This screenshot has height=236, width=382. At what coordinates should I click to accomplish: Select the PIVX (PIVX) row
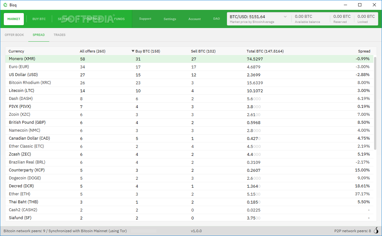189,107
